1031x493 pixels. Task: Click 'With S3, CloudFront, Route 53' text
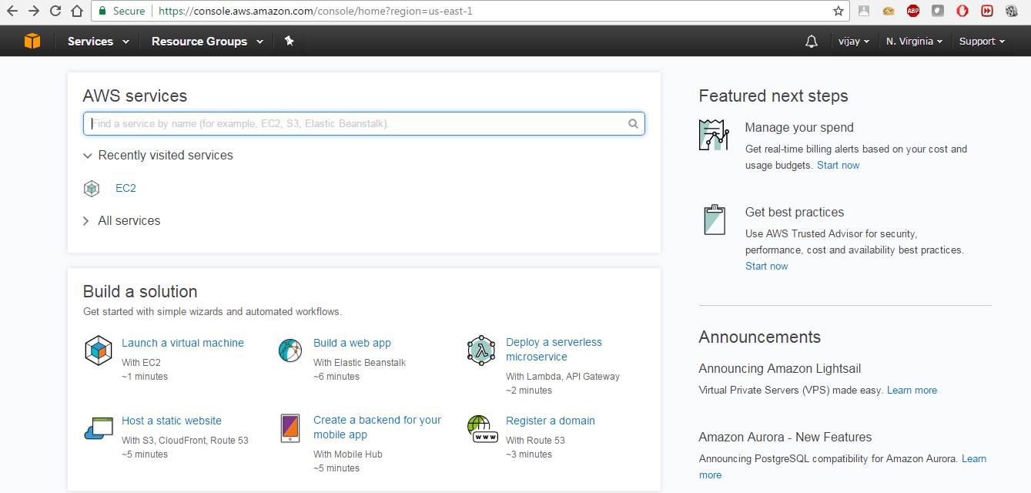[185, 441]
